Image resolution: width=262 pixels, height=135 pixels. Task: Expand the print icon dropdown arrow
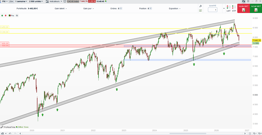click(x=6, y=133)
